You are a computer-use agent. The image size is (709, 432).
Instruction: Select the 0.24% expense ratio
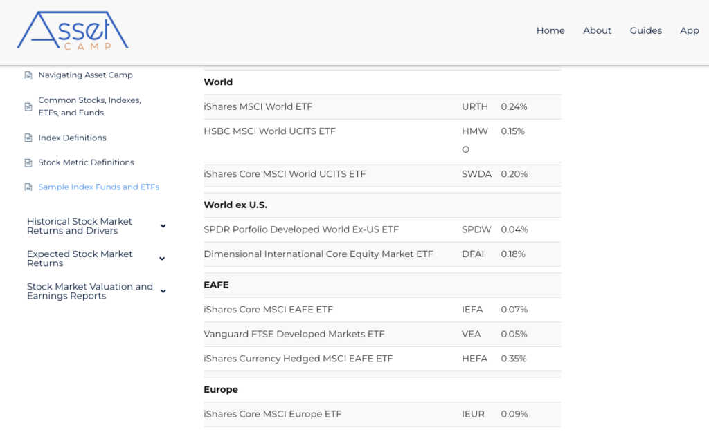pyautogui.click(x=514, y=107)
